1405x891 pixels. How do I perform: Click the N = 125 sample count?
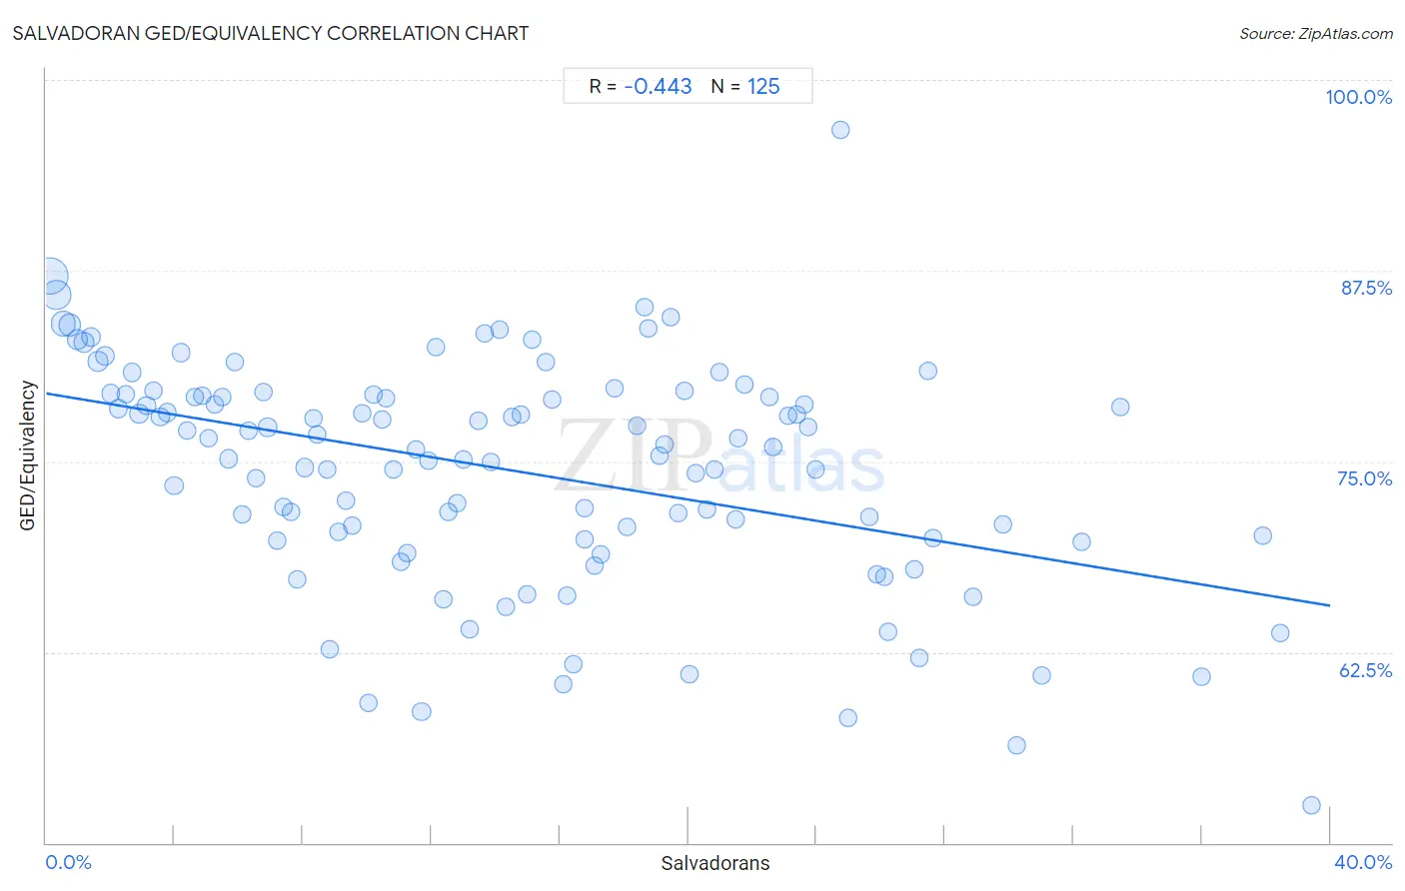tap(745, 86)
